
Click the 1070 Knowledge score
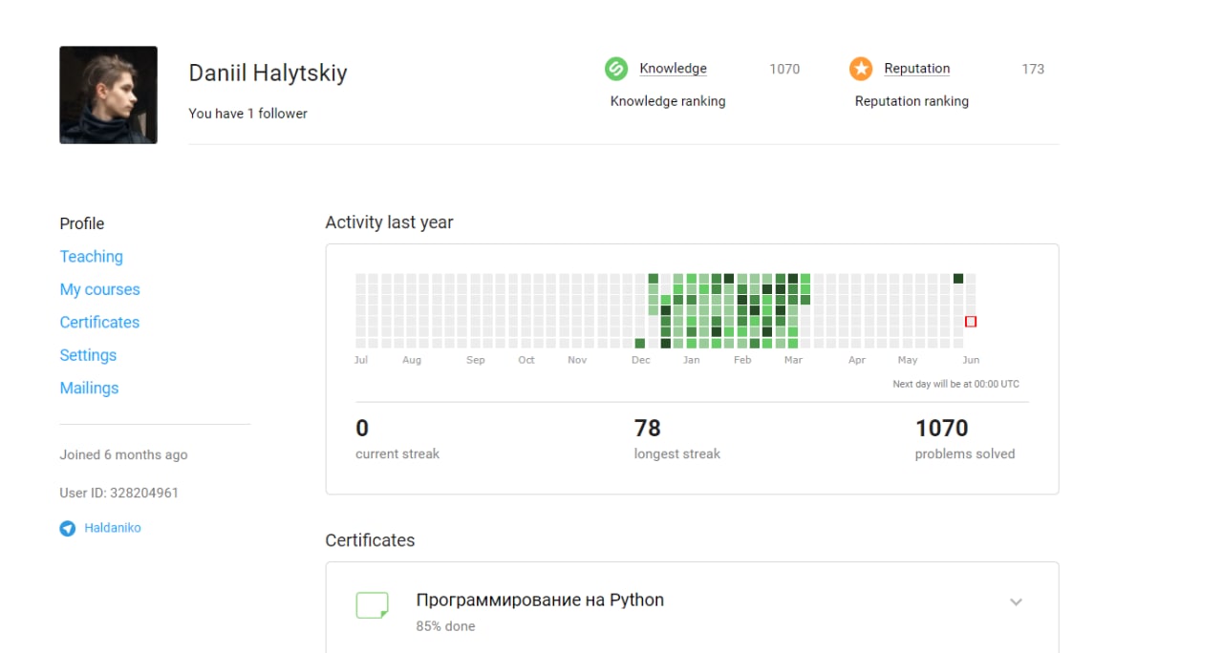(784, 69)
